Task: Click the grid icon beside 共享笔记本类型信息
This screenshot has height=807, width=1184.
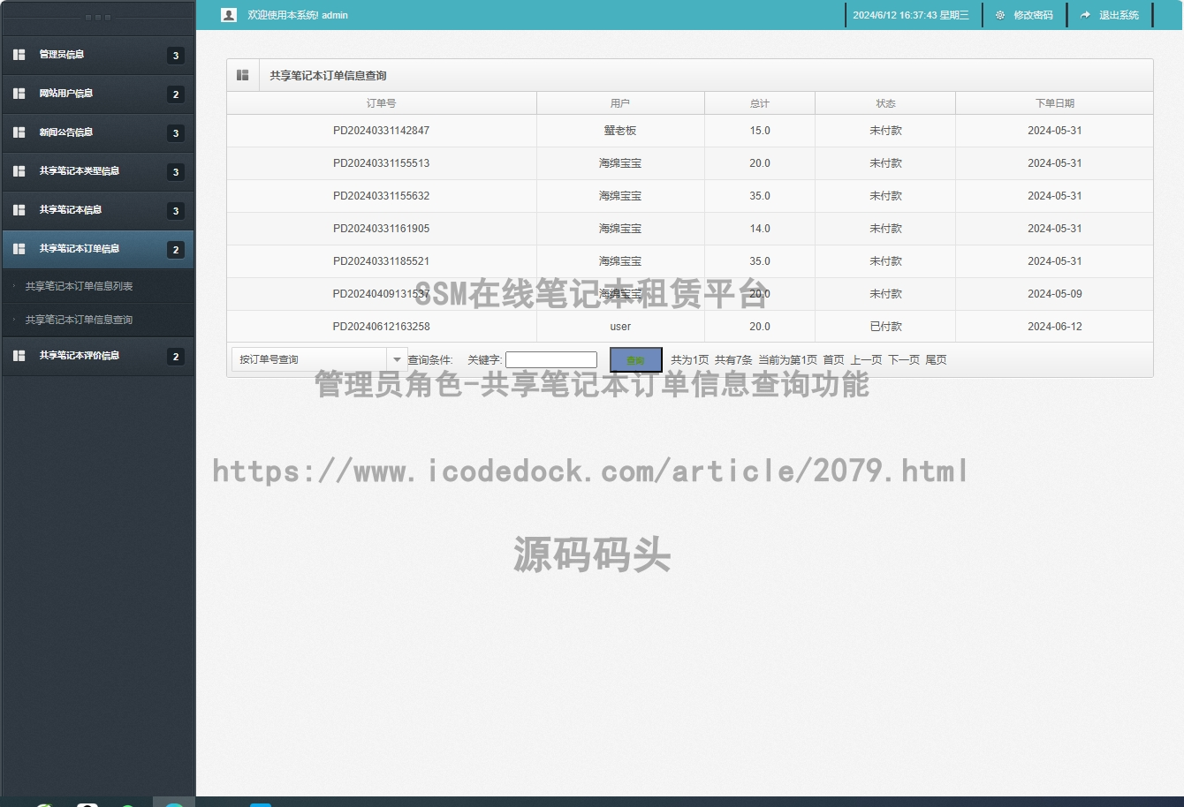Action: pyautogui.click(x=19, y=171)
